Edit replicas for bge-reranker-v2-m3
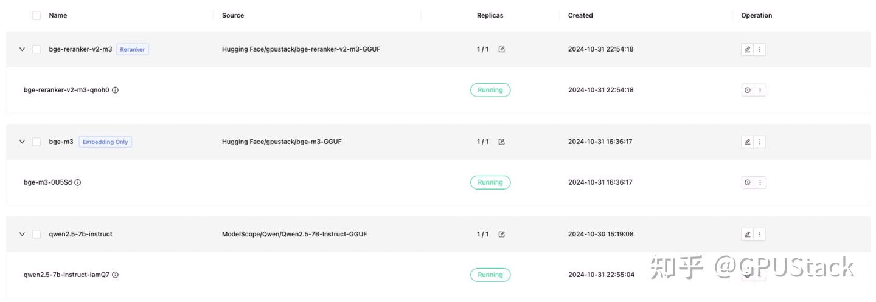Screen dimensions: 876x302 pyautogui.click(x=501, y=50)
